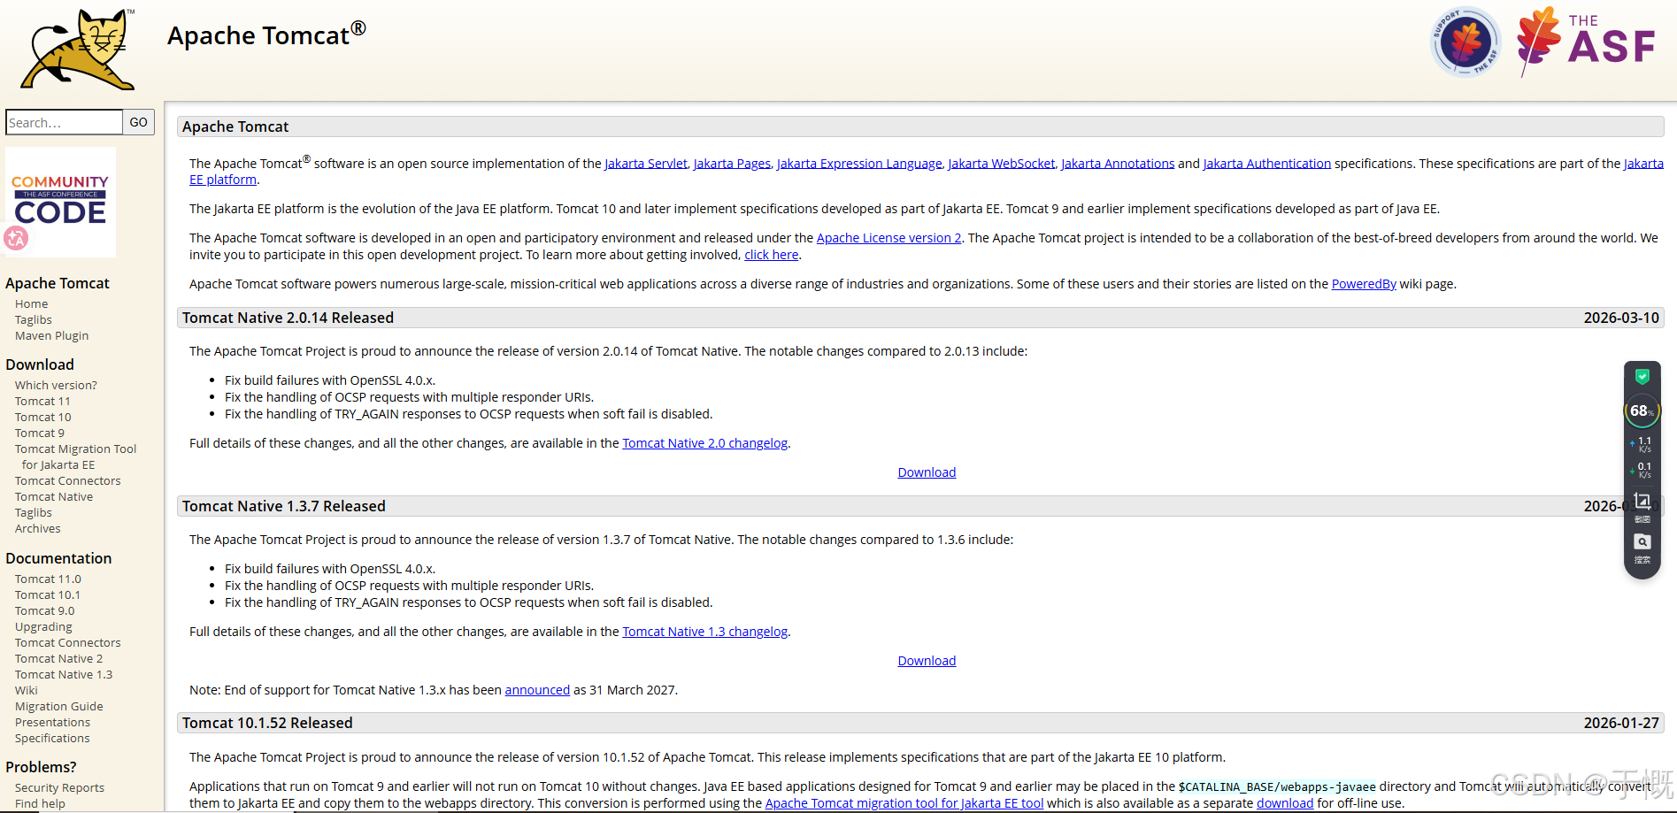Open Jakarta Servlet specification link
1677x813 pixels.
646,164
